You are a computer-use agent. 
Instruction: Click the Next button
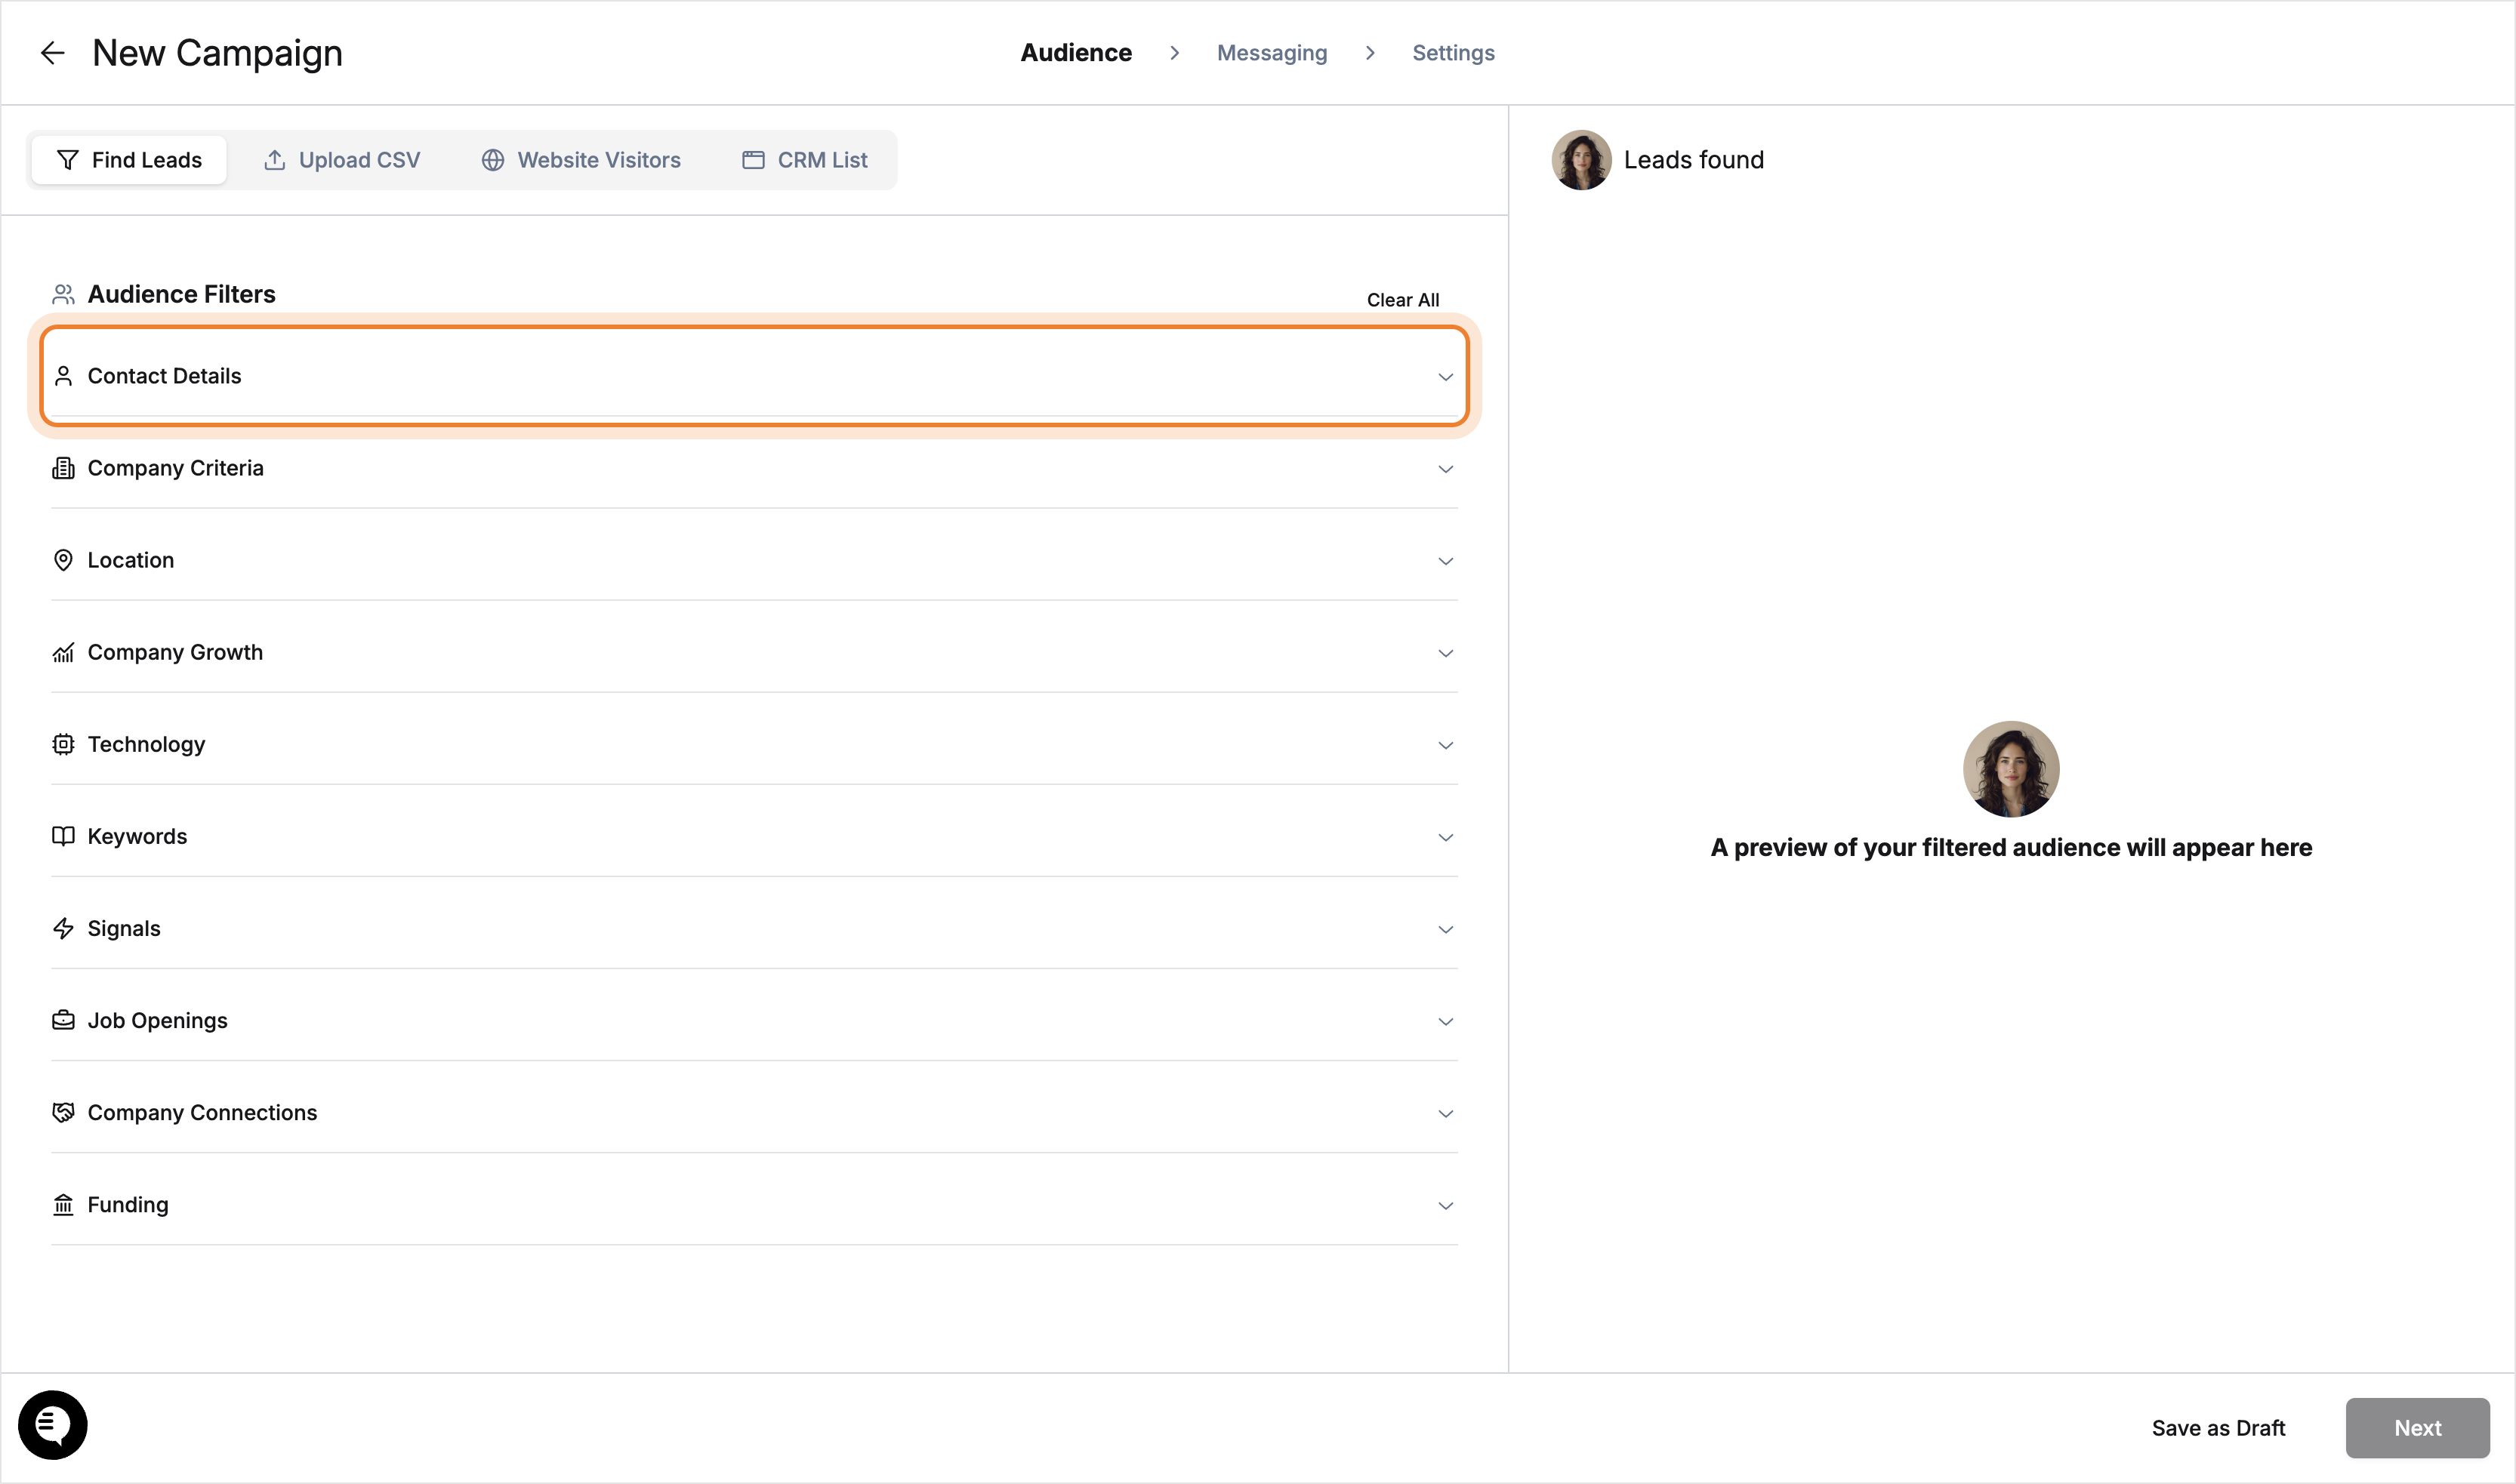pos(2417,1428)
